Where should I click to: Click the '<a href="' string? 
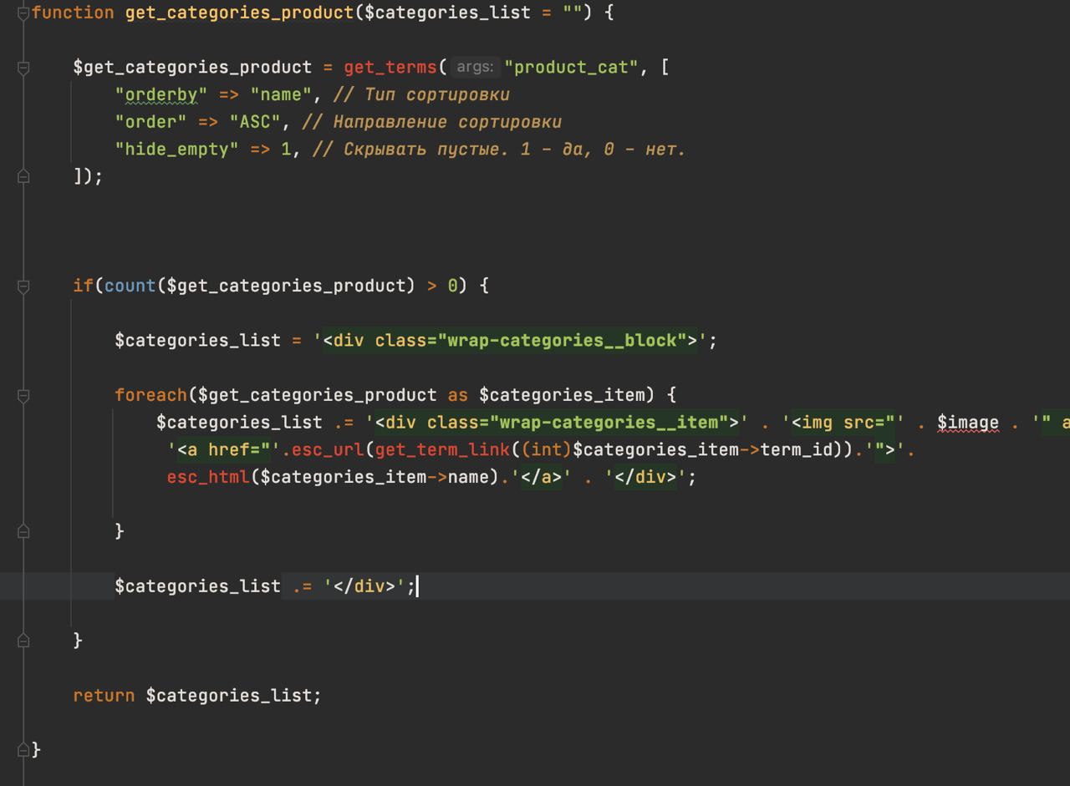(224, 449)
